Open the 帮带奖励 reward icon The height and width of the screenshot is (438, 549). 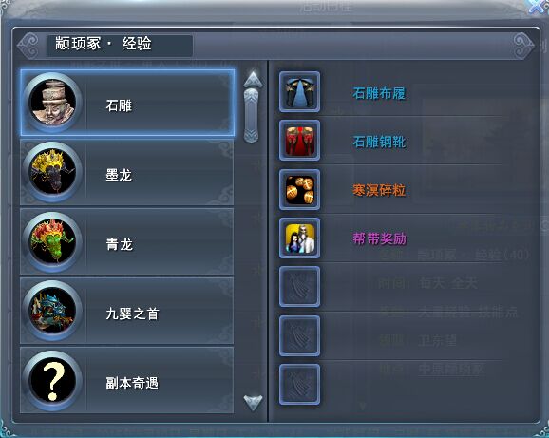point(300,238)
